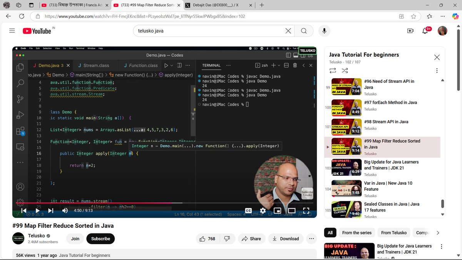Toggle closed captions CC button
462x260 pixels.
pos(249,211)
